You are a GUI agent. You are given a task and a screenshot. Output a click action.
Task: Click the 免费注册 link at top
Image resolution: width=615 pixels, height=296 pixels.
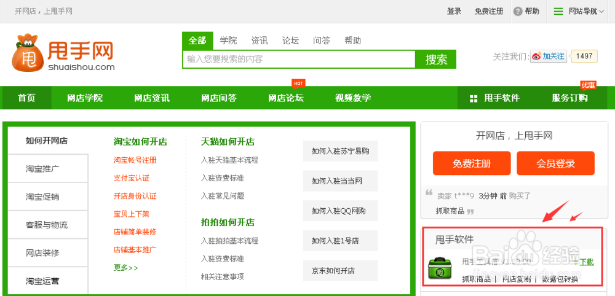pos(489,11)
